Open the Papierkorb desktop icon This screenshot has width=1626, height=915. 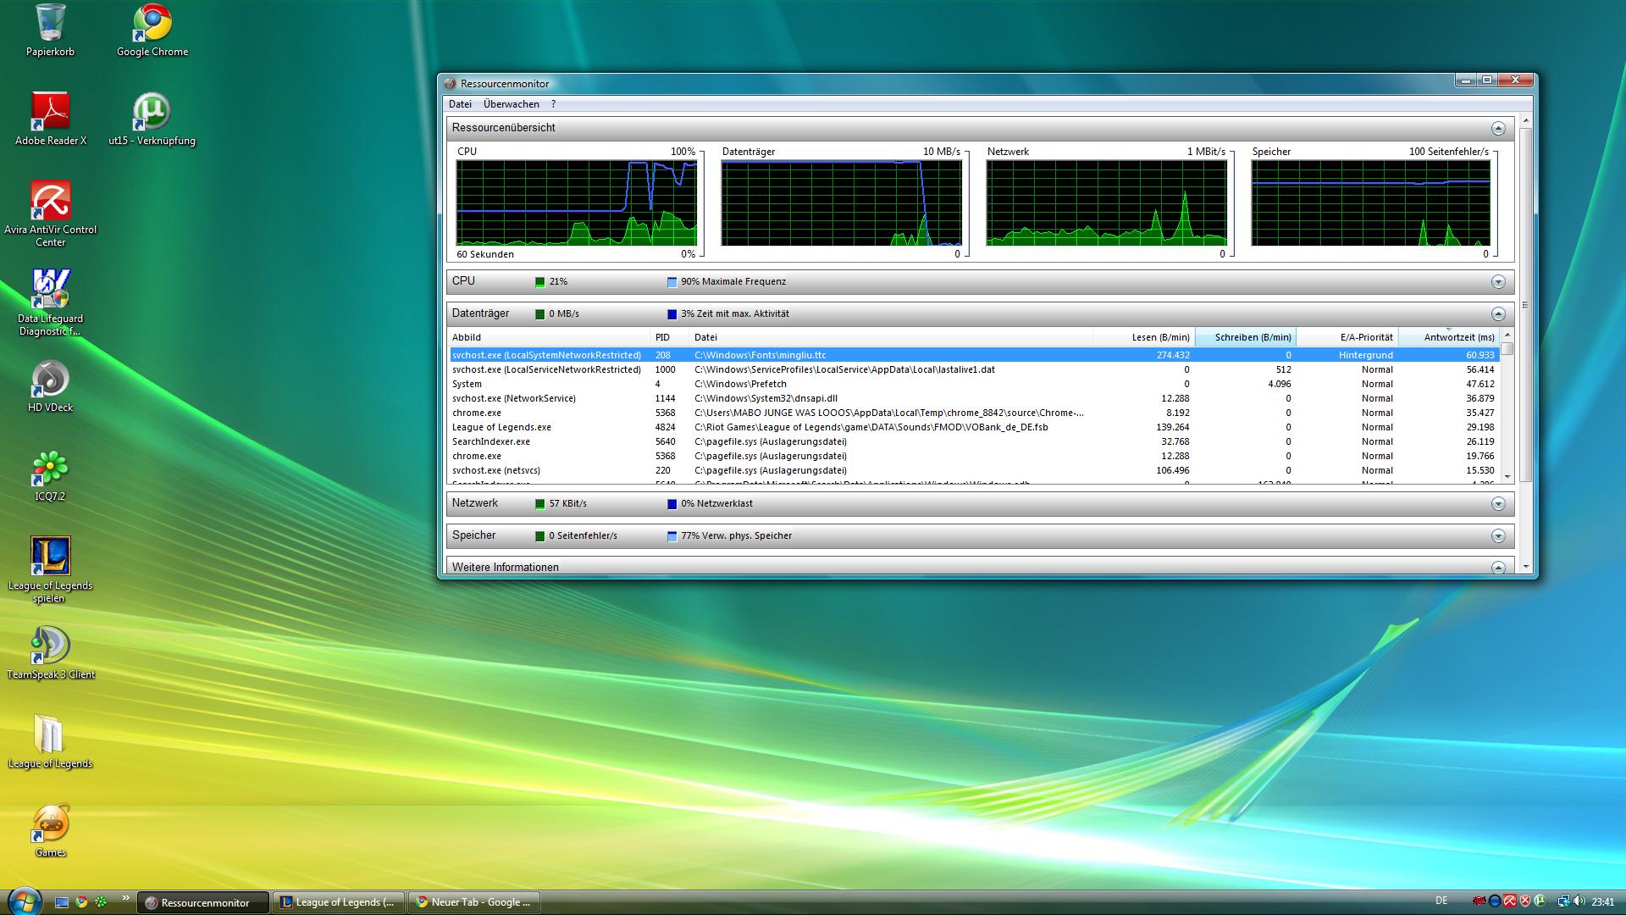pos(50,30)
